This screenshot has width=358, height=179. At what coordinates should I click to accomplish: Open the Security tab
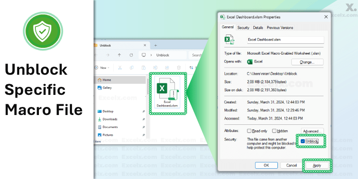click(x=243, y=28)
